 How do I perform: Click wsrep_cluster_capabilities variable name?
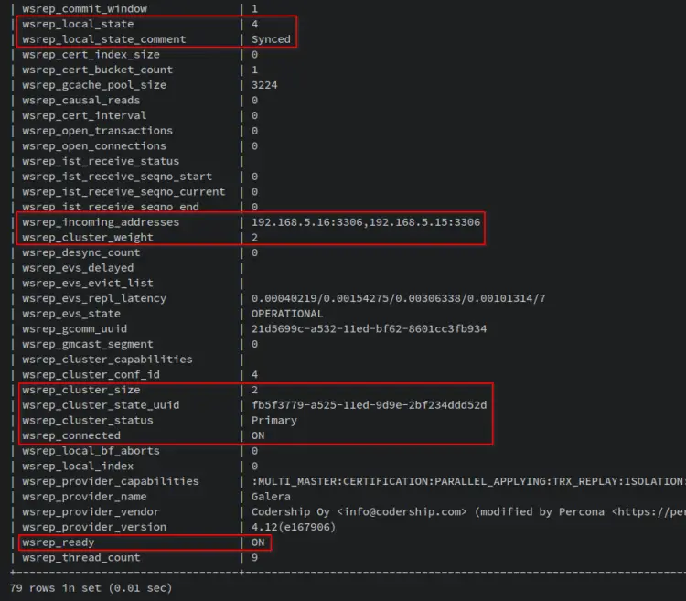coord(108,360)
